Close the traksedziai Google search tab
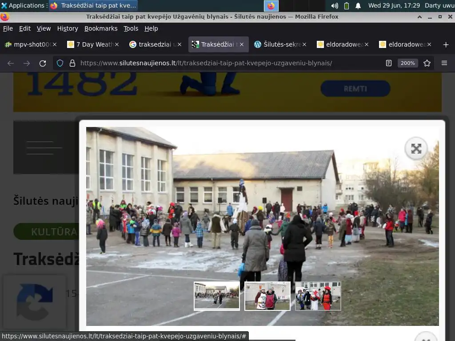Screen dimensions: 455x341 (180, 44)
